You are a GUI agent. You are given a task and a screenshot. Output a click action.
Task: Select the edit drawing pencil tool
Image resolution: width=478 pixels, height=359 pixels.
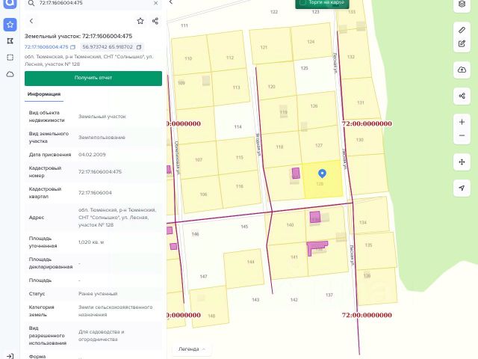pos(462,43)
